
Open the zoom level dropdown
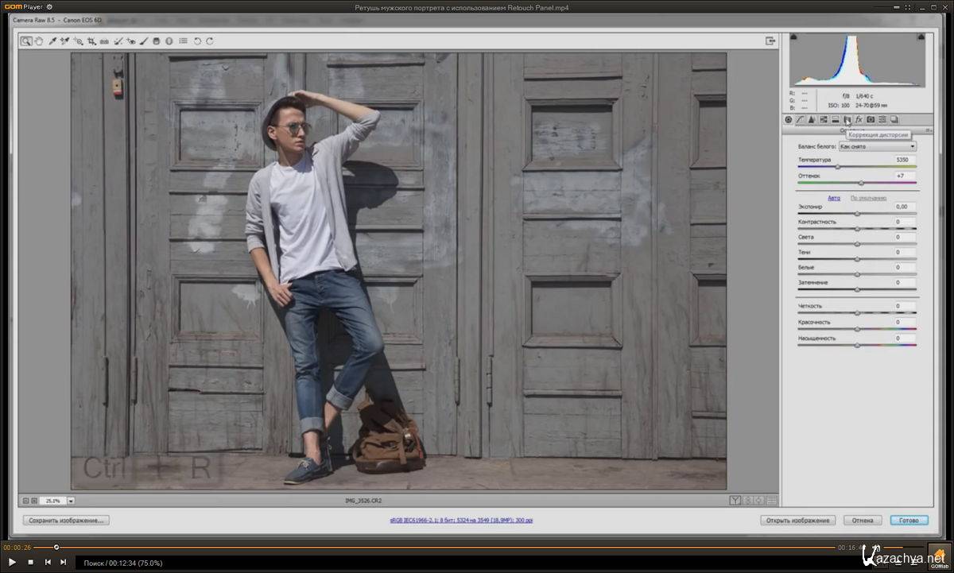click(71, 501)
